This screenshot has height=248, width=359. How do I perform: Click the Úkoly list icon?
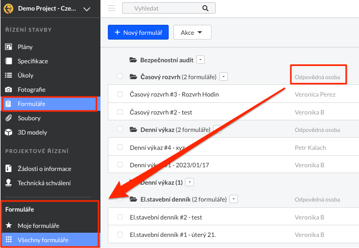click(8, 75)
